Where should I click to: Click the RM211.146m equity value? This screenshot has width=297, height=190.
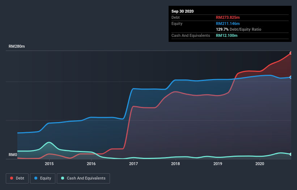228,23
